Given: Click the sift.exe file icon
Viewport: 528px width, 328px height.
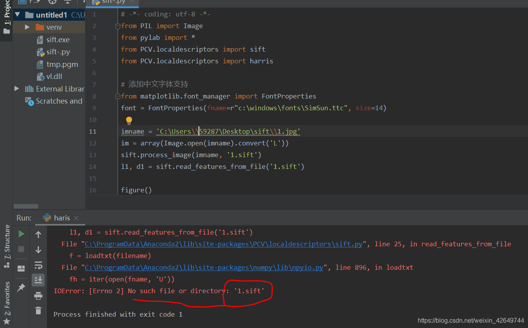Looking at the screenshot, I should (x=40, y=40).
